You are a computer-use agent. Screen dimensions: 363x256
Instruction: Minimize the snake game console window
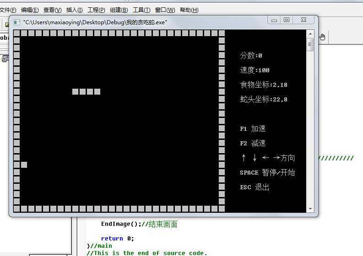274,20
